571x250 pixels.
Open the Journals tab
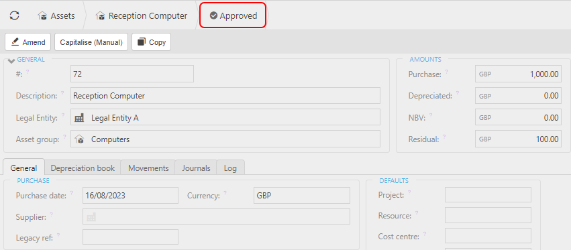pyautogui.click(x=196, y=168)
